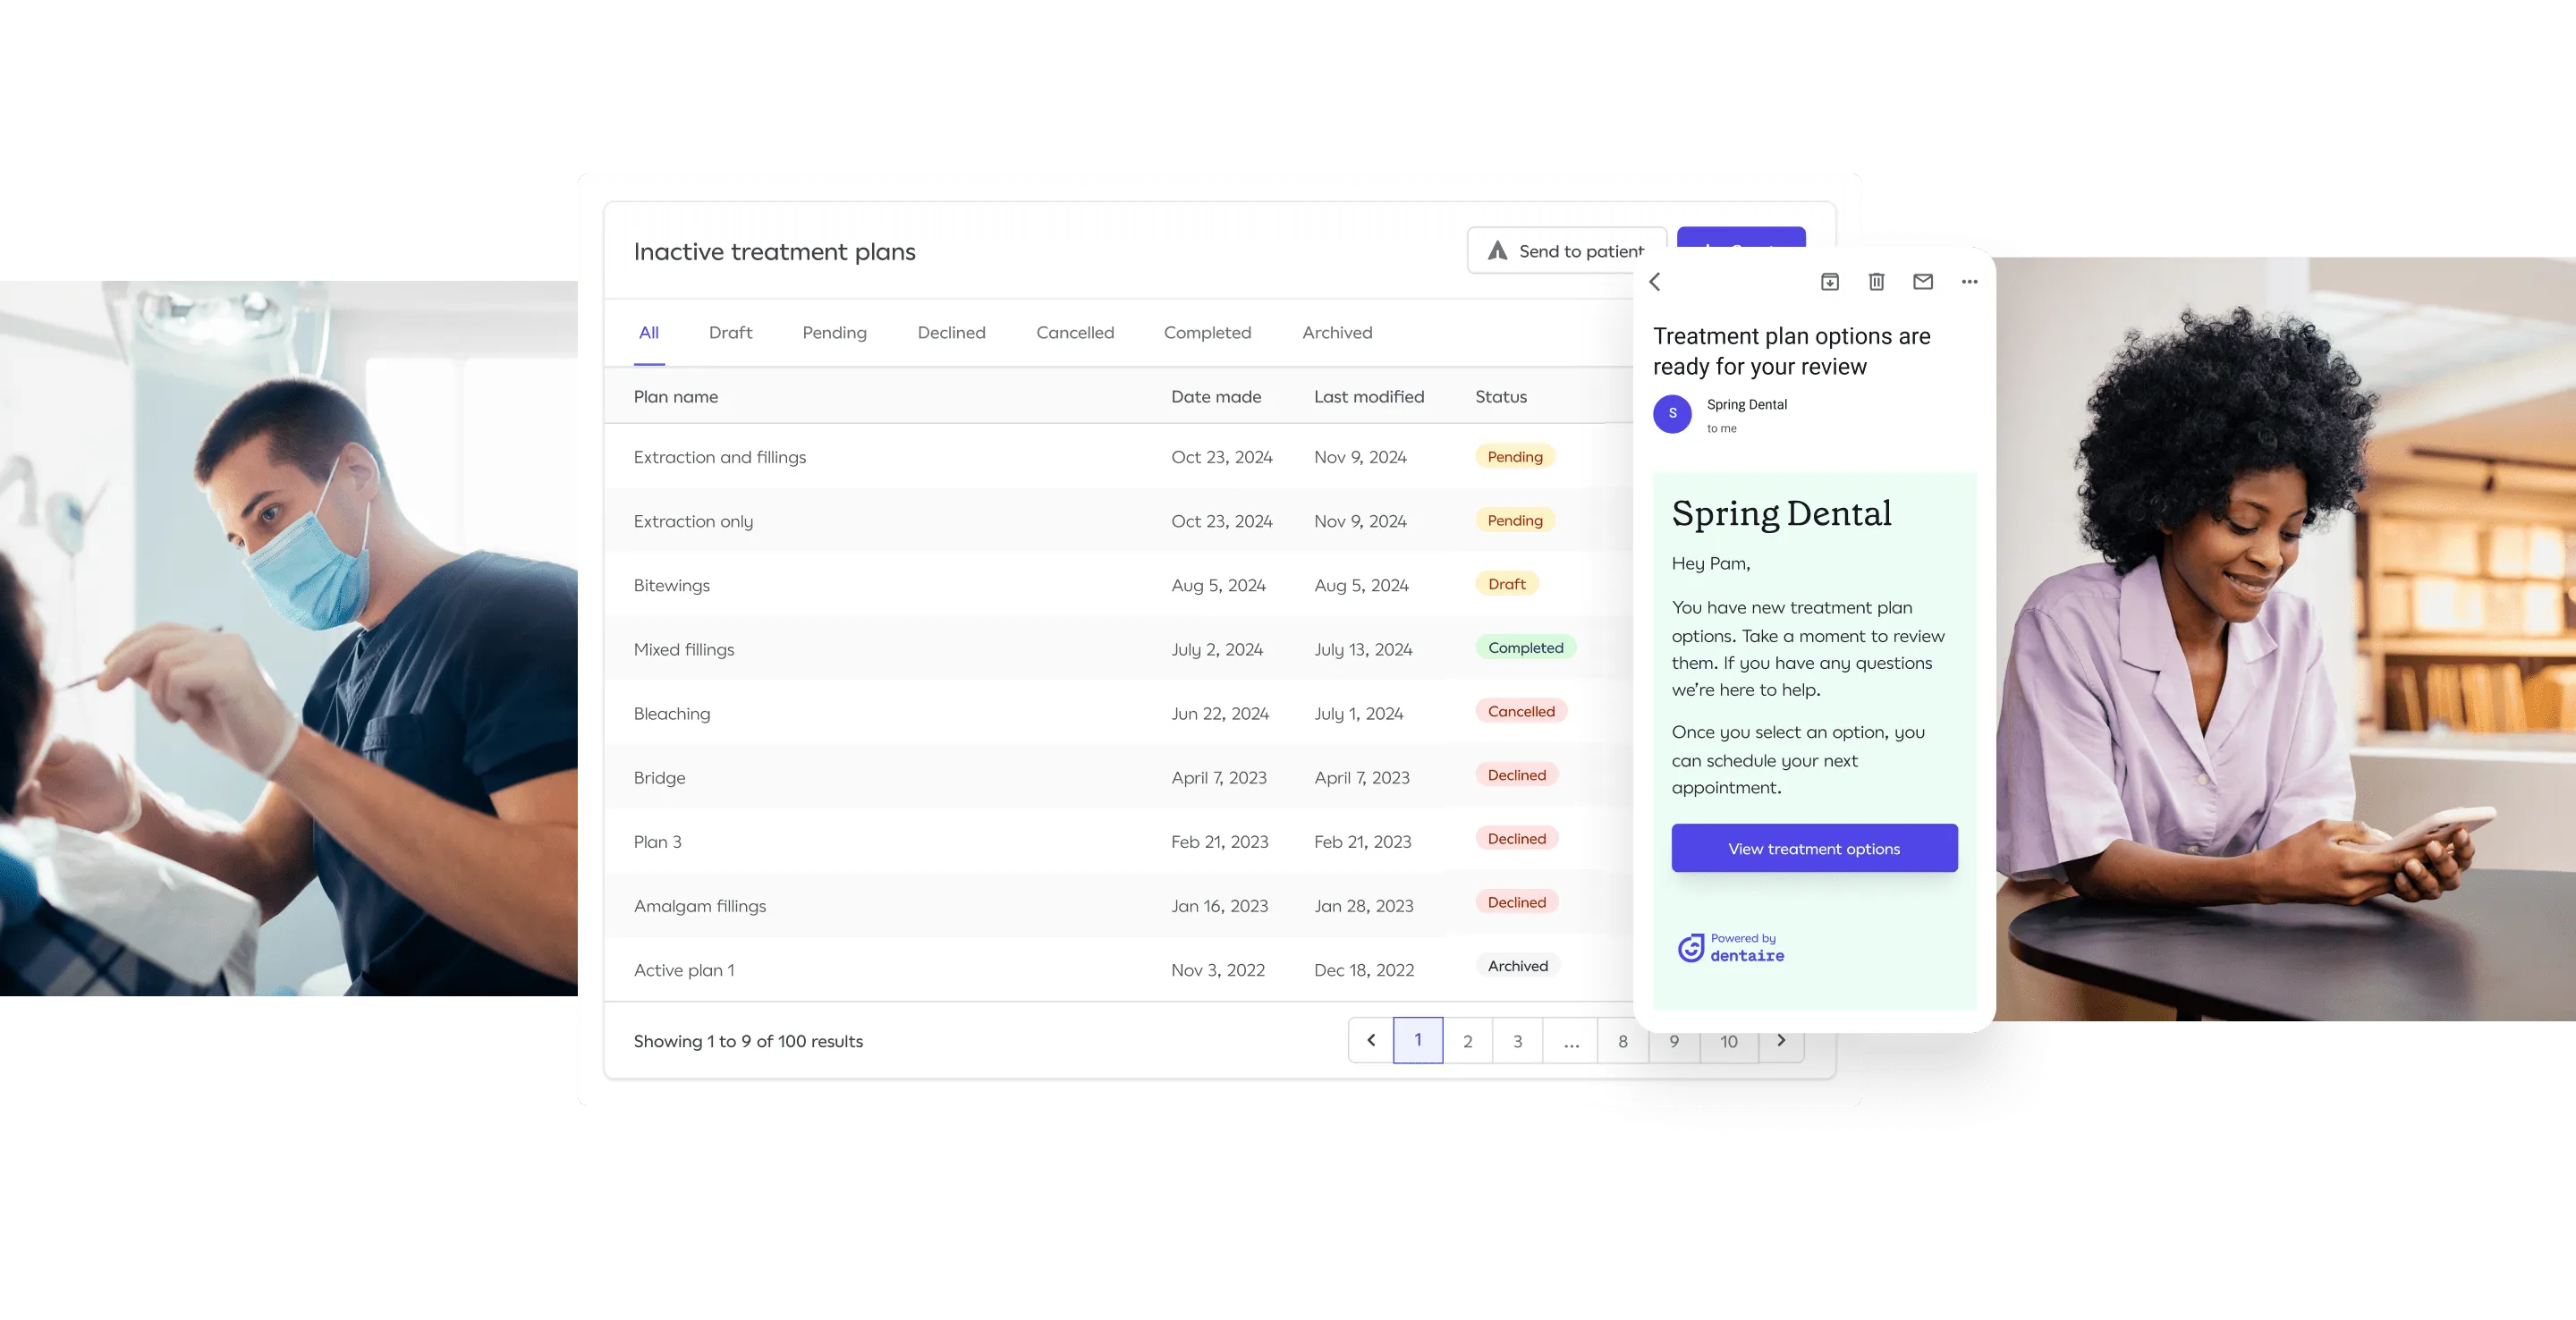Screen dimensions: 2576x1320
Task: Mark the email unread via envelope icon
Action: [x=1921, y=282]
